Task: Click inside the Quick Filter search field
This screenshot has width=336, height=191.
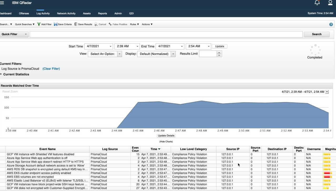Action: pos(166,34)
